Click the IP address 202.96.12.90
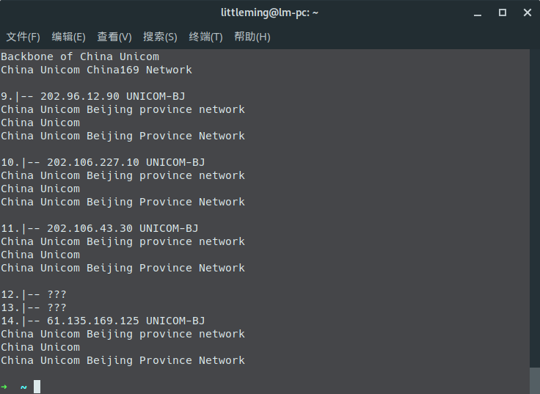The height and width of the screenshot is (394, 540). (x=80, y=96)
